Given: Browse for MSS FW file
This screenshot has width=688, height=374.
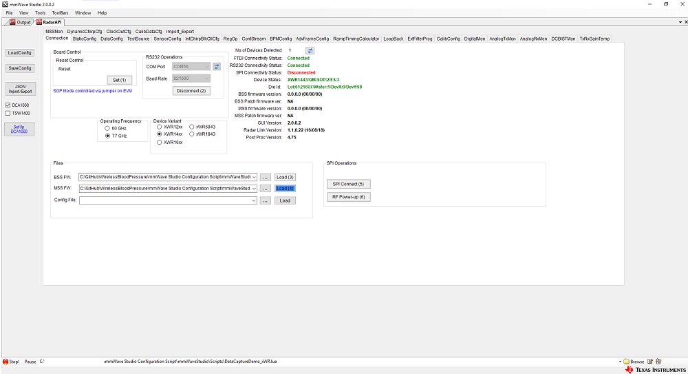Looking at the screenshot, I should point(265,189).
